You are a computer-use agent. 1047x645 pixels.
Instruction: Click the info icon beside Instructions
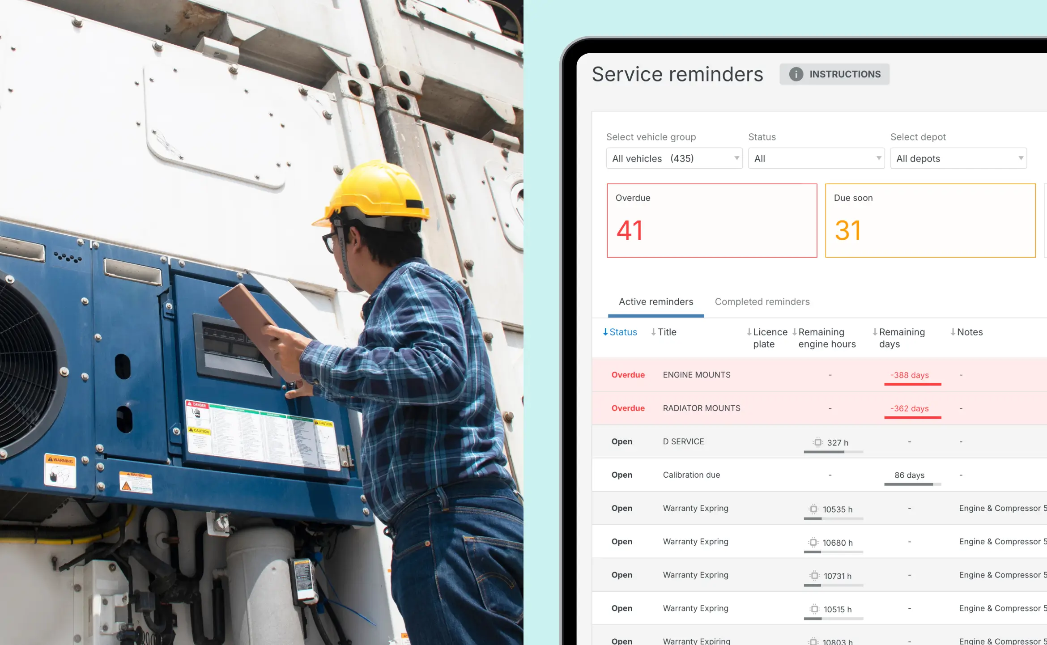796,74
